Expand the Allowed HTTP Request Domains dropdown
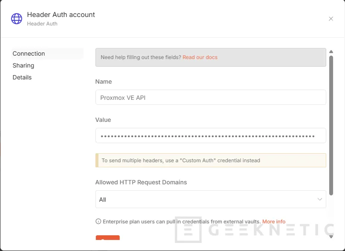 click(x=210, y=199)
